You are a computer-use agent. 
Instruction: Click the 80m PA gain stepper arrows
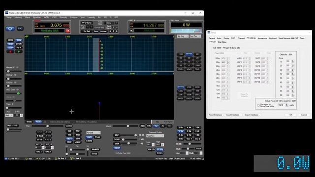228,62
